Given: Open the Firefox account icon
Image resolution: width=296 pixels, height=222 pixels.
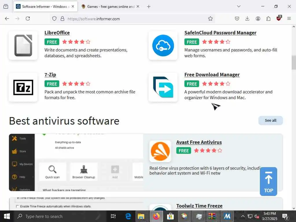Looking at the screenshot, I should [x=258, y=18].
